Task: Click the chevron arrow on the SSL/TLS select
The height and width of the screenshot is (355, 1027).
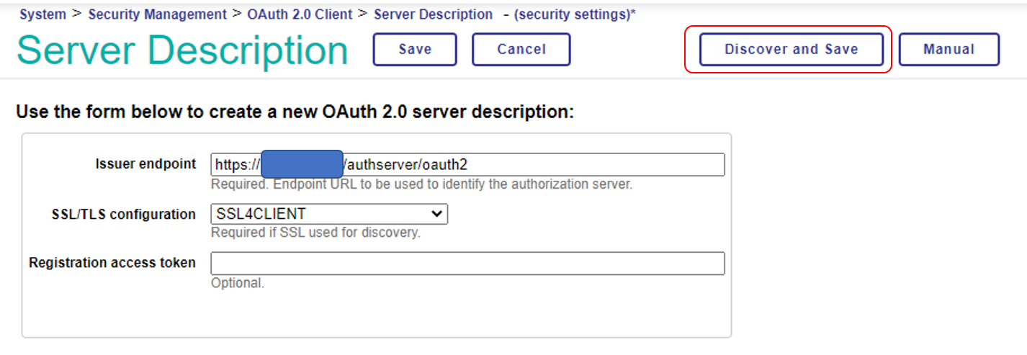Action: (x=436, y=214)
